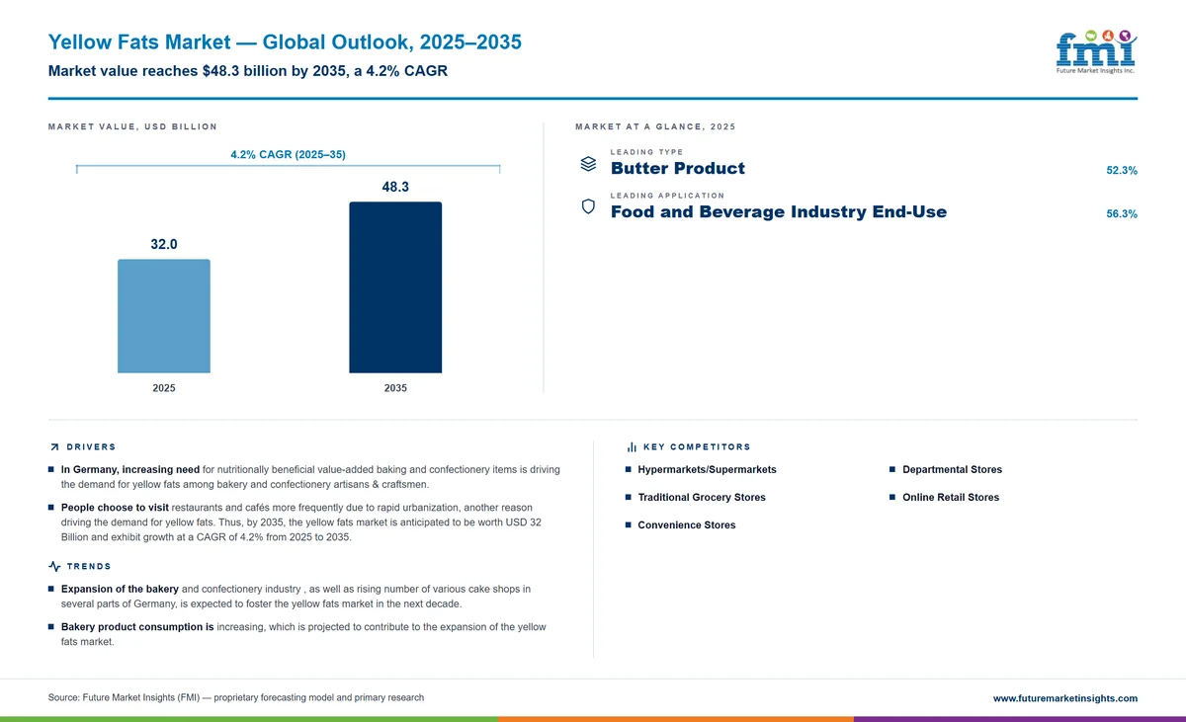Viewport: 1186px width, 722px height.
Task: Click the Butter Product heading
Action: coord(678,169)
